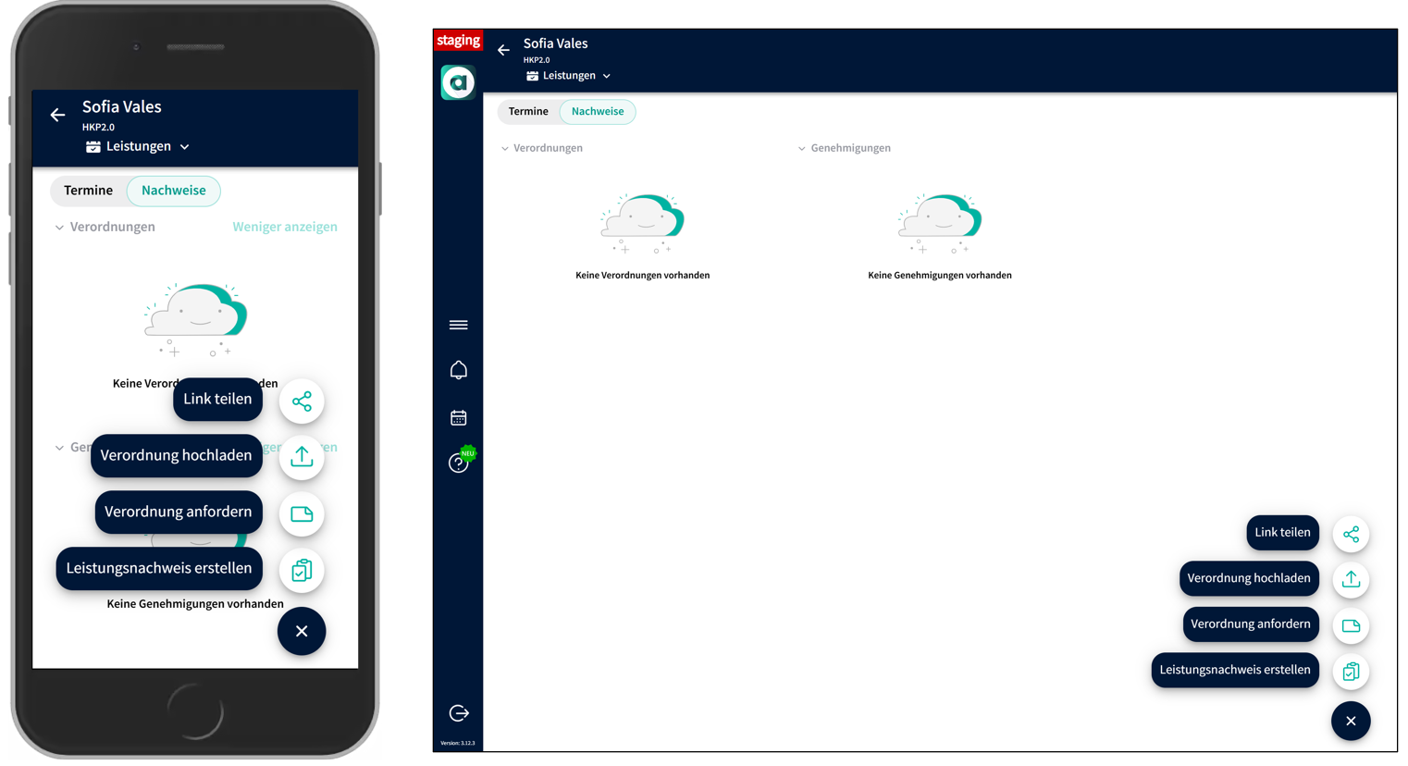This screenshot has width=1408, height=766.
Task: Collapse the Verordnungen section on desktop
Action: pyautogui.click(x=542, y=148)
